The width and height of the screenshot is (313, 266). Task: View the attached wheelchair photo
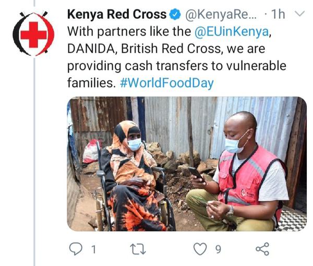187,164
